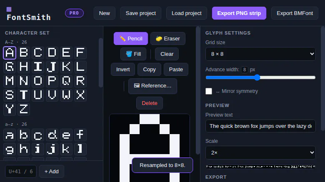Select uppercase glyph D
This screenshot has height=182, width=325.
[52, 52]
